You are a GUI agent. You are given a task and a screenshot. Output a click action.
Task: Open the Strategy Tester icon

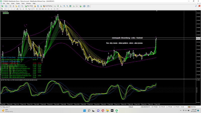[x=22, y=6]
